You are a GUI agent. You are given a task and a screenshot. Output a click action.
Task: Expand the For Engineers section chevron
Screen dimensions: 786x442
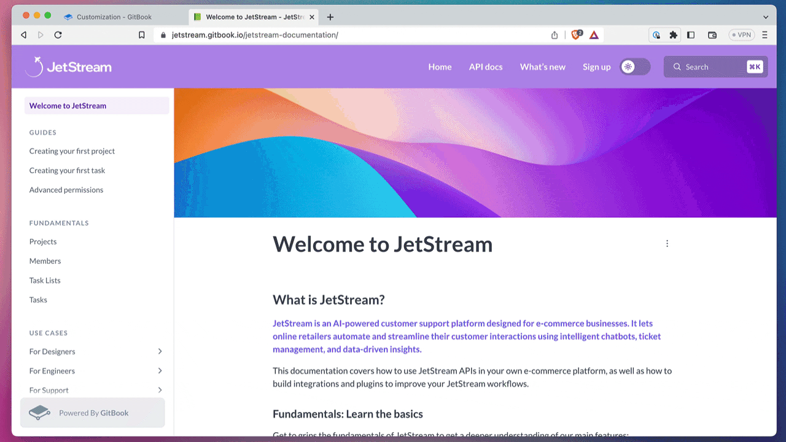(x=160, y=371)
